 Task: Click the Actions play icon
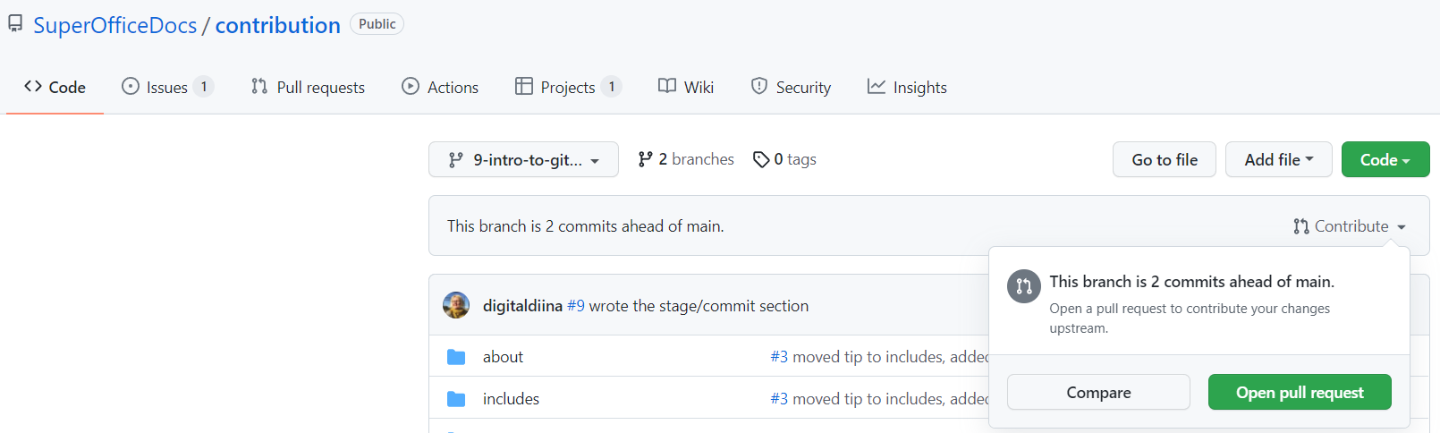point(411,86)
